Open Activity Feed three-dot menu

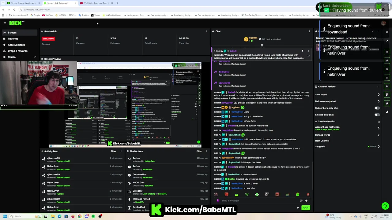coord(121,151)
